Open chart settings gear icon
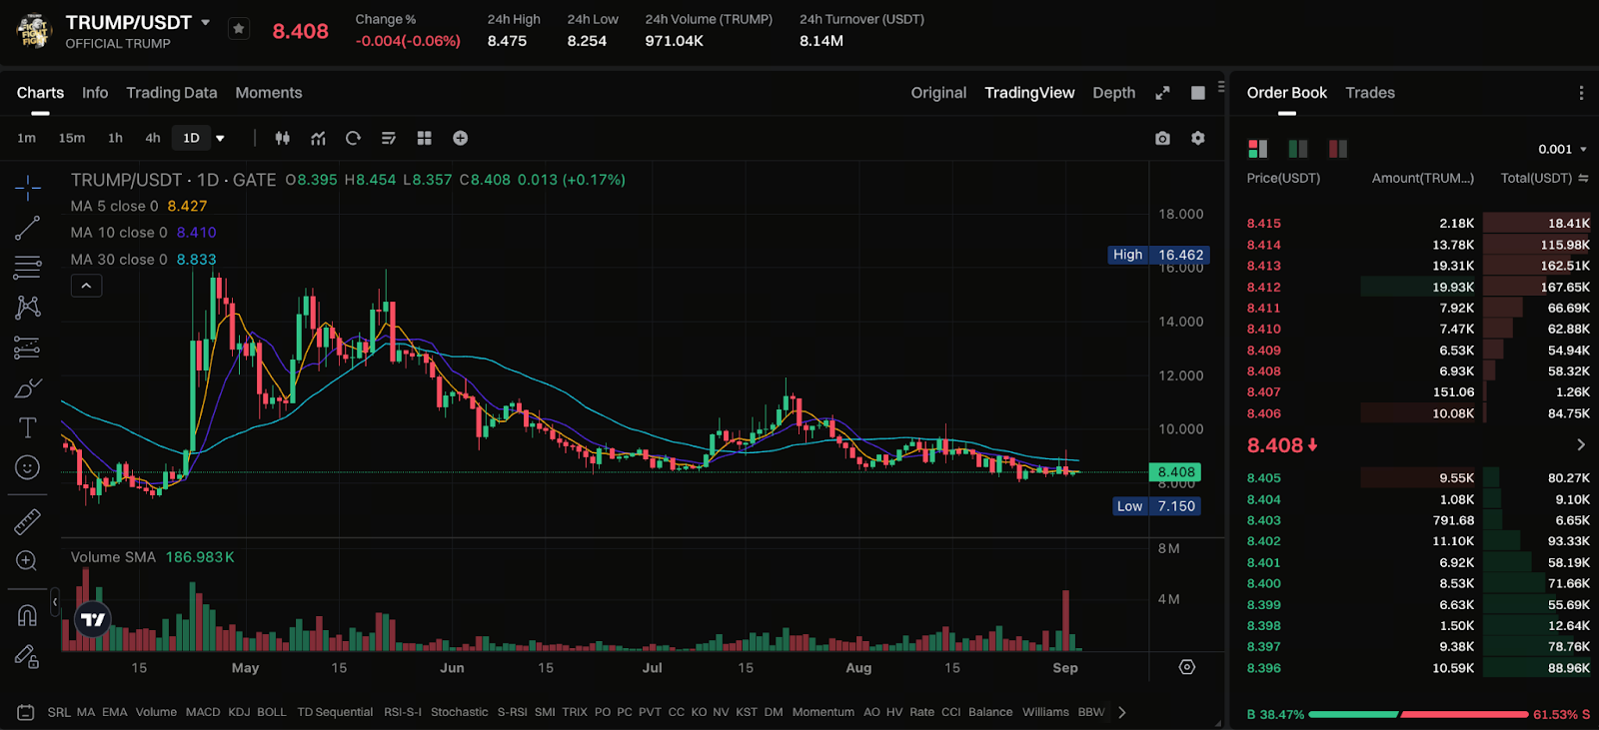 click(x=1198, y=138)
